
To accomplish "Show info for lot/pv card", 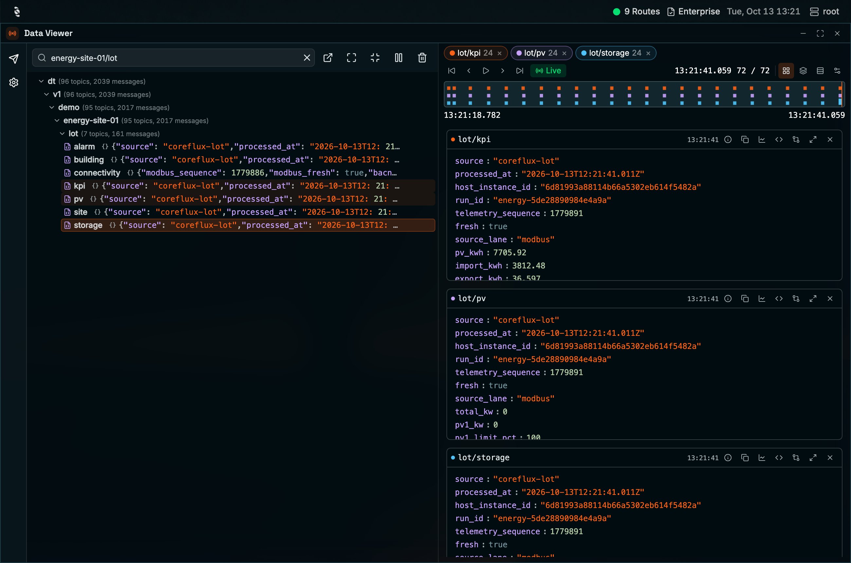I will coord(728,299).
